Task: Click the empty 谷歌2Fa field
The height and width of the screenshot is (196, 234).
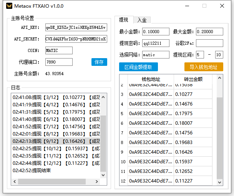Action: [x=209, y=43]
